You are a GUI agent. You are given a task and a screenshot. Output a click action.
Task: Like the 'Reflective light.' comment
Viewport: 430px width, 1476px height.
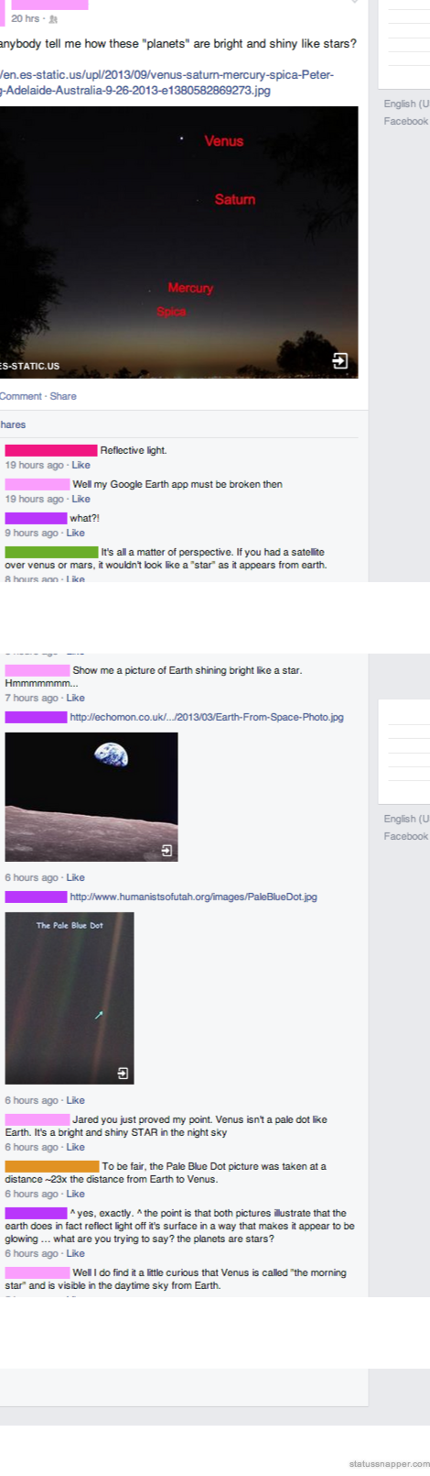click(81, 465)
